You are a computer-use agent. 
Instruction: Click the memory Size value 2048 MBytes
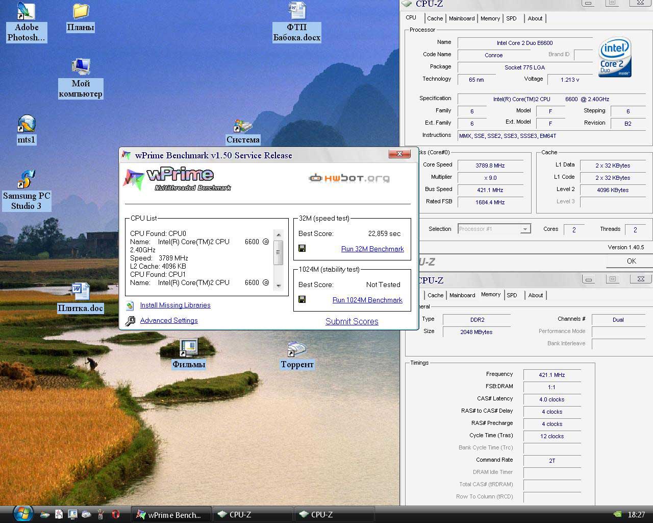476,332
